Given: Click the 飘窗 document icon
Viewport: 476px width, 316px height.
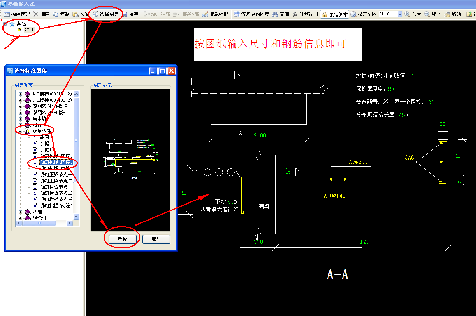Looking at the screenshot, I should 35,137.
